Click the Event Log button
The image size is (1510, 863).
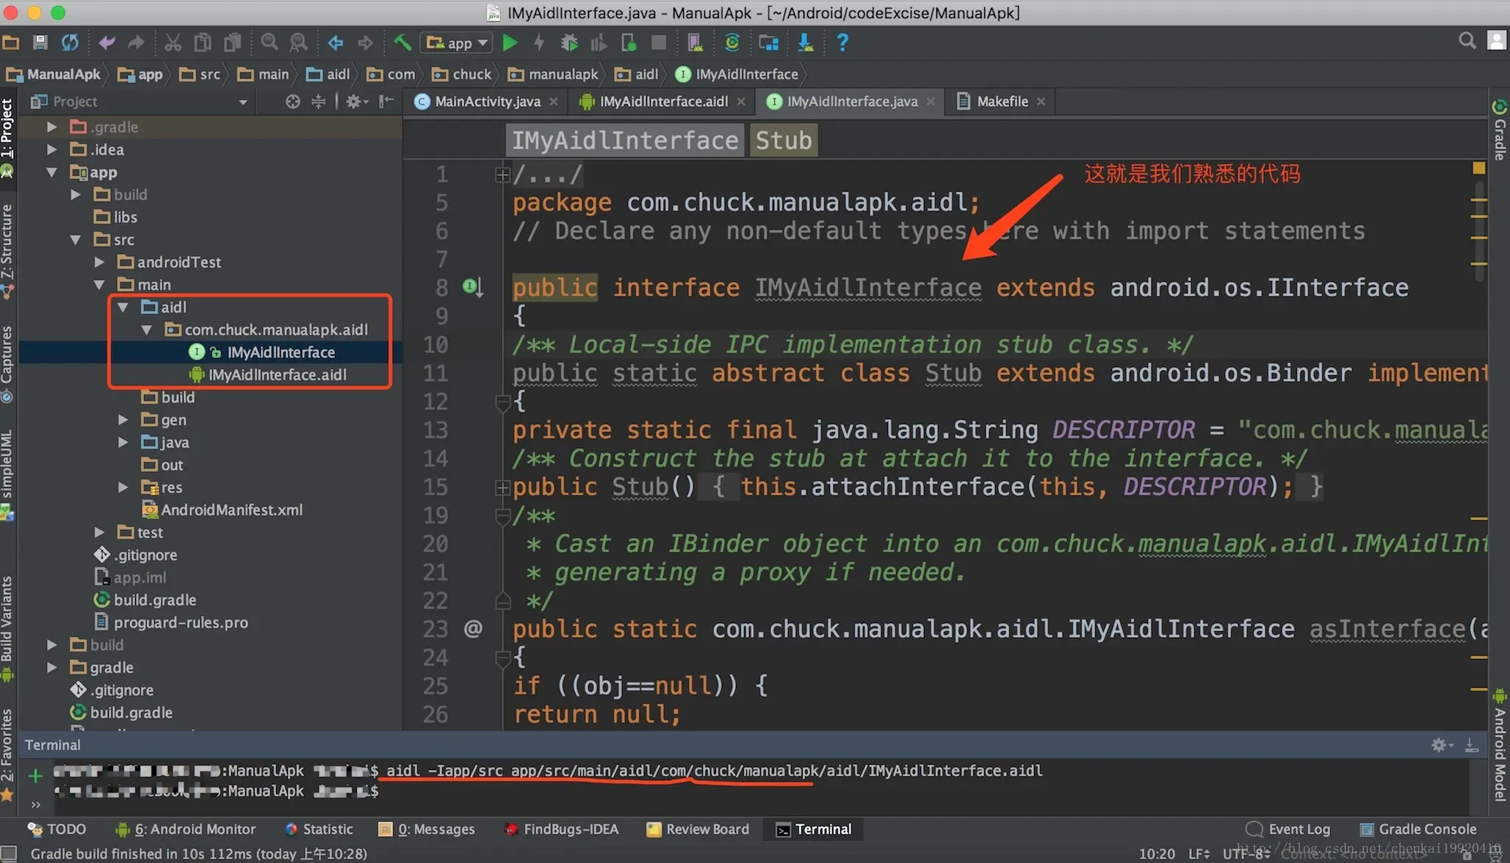(x=1288, y=829)
